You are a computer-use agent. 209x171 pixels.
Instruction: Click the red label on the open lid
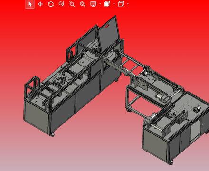click(x=107, y=26)
